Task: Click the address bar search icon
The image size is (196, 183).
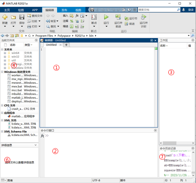Action: click(x=193, y=36)
